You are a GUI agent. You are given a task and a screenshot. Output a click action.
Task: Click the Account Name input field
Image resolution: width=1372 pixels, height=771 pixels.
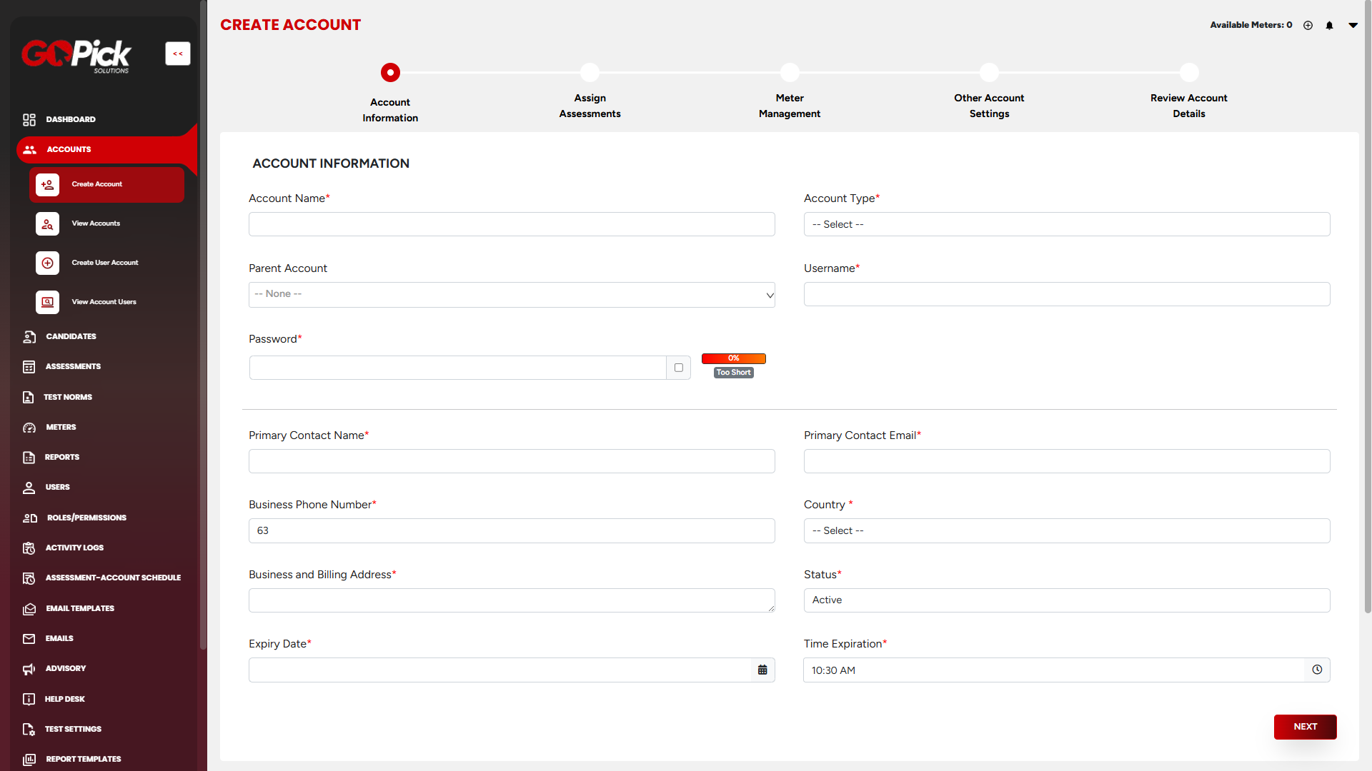coord(512,224)
